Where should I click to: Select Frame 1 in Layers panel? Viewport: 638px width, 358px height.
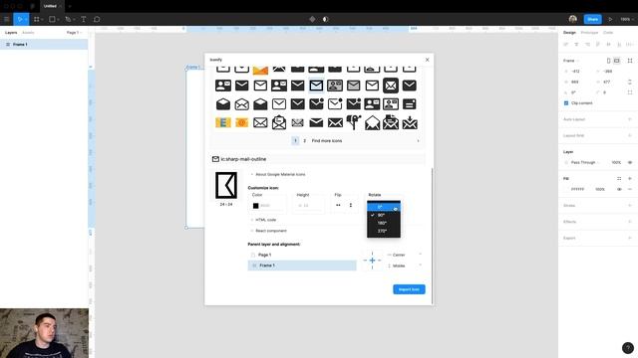pos(44,44)
